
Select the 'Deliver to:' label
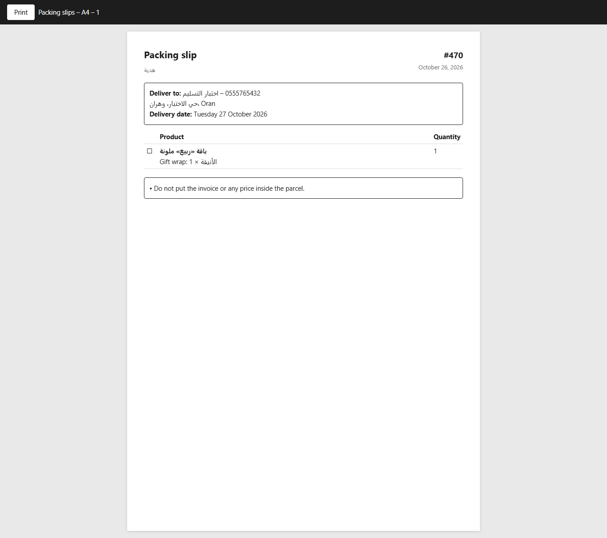165,93
